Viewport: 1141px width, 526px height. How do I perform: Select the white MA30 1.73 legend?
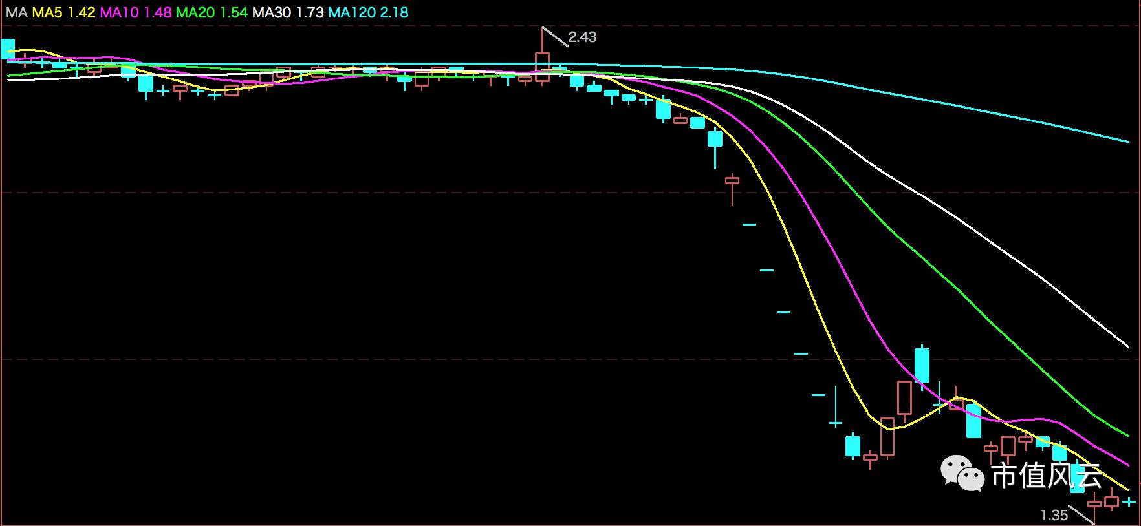(288, 12)
